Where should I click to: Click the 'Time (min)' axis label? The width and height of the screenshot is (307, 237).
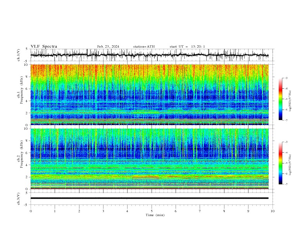[x=155, y=215]
